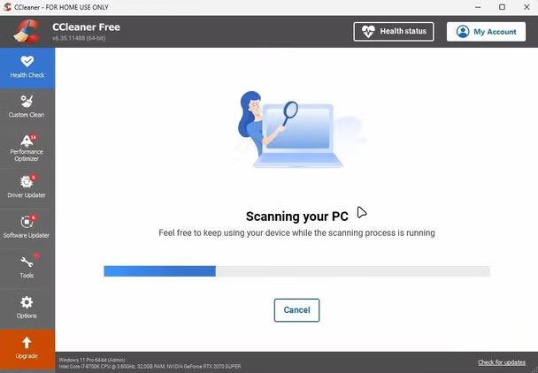Click the CCleaner logo in header

[27, 32]
